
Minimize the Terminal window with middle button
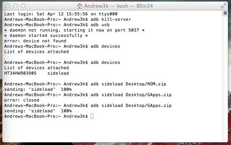15,6
